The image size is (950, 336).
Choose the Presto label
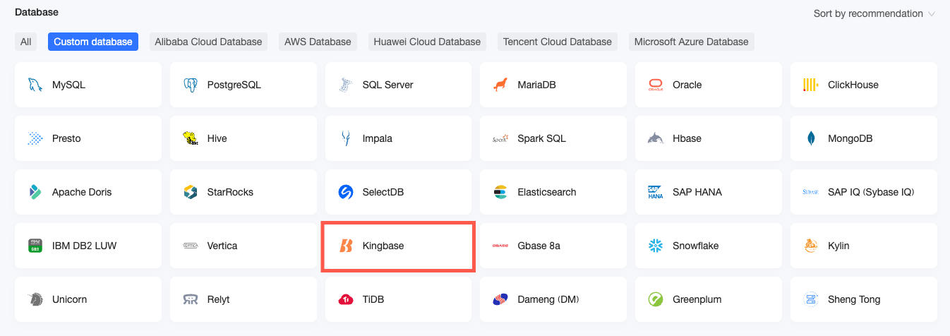point(66,138)
